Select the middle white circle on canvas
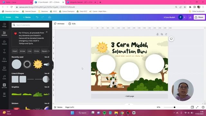 129,72
